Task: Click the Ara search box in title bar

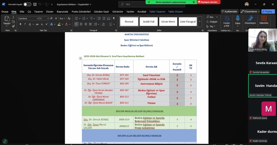Action: pos(152,4)
